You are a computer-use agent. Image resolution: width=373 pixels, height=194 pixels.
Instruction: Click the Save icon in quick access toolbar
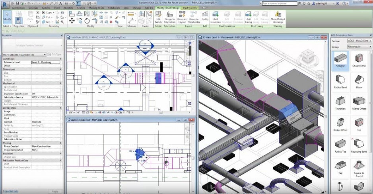click(17, 4)
